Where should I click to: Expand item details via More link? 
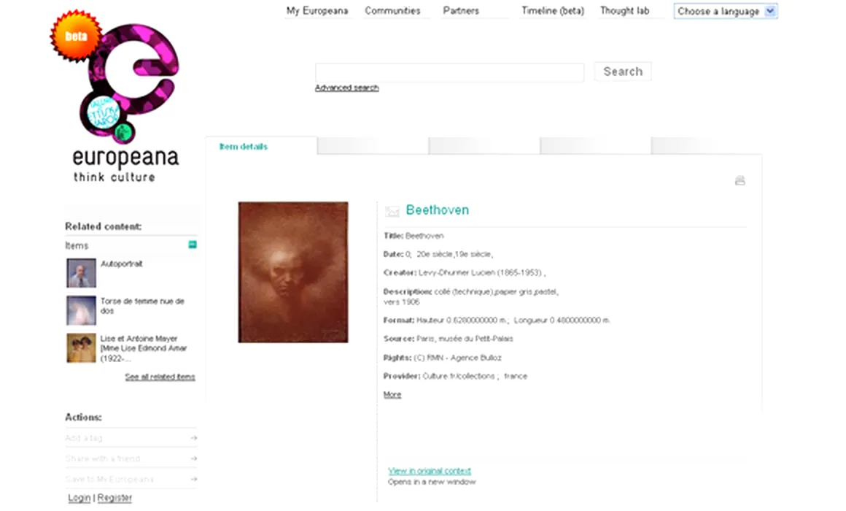pos(392,395)
